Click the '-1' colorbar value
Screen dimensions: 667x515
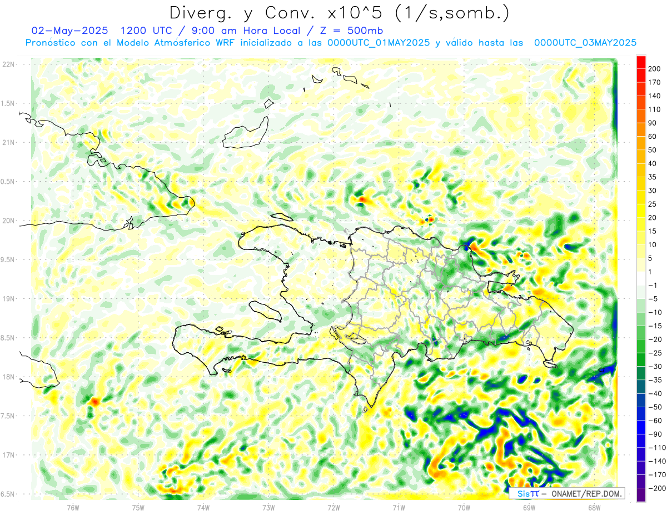(653, 286)
